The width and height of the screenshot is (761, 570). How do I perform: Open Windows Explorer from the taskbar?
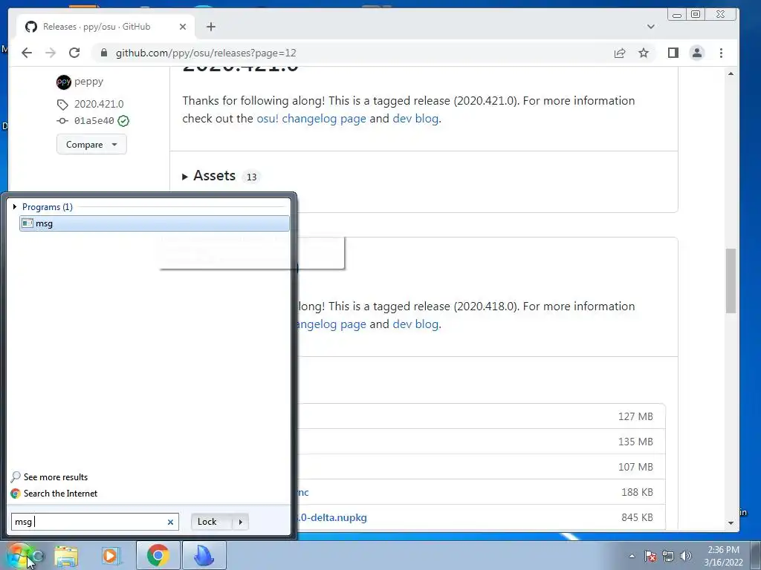[x=66, y=555]
